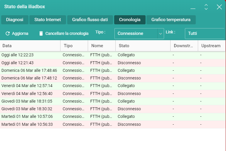This screenshot has width=226, height=151.
Task: Switch to Stato Internet tab
Action: (48, 20)
